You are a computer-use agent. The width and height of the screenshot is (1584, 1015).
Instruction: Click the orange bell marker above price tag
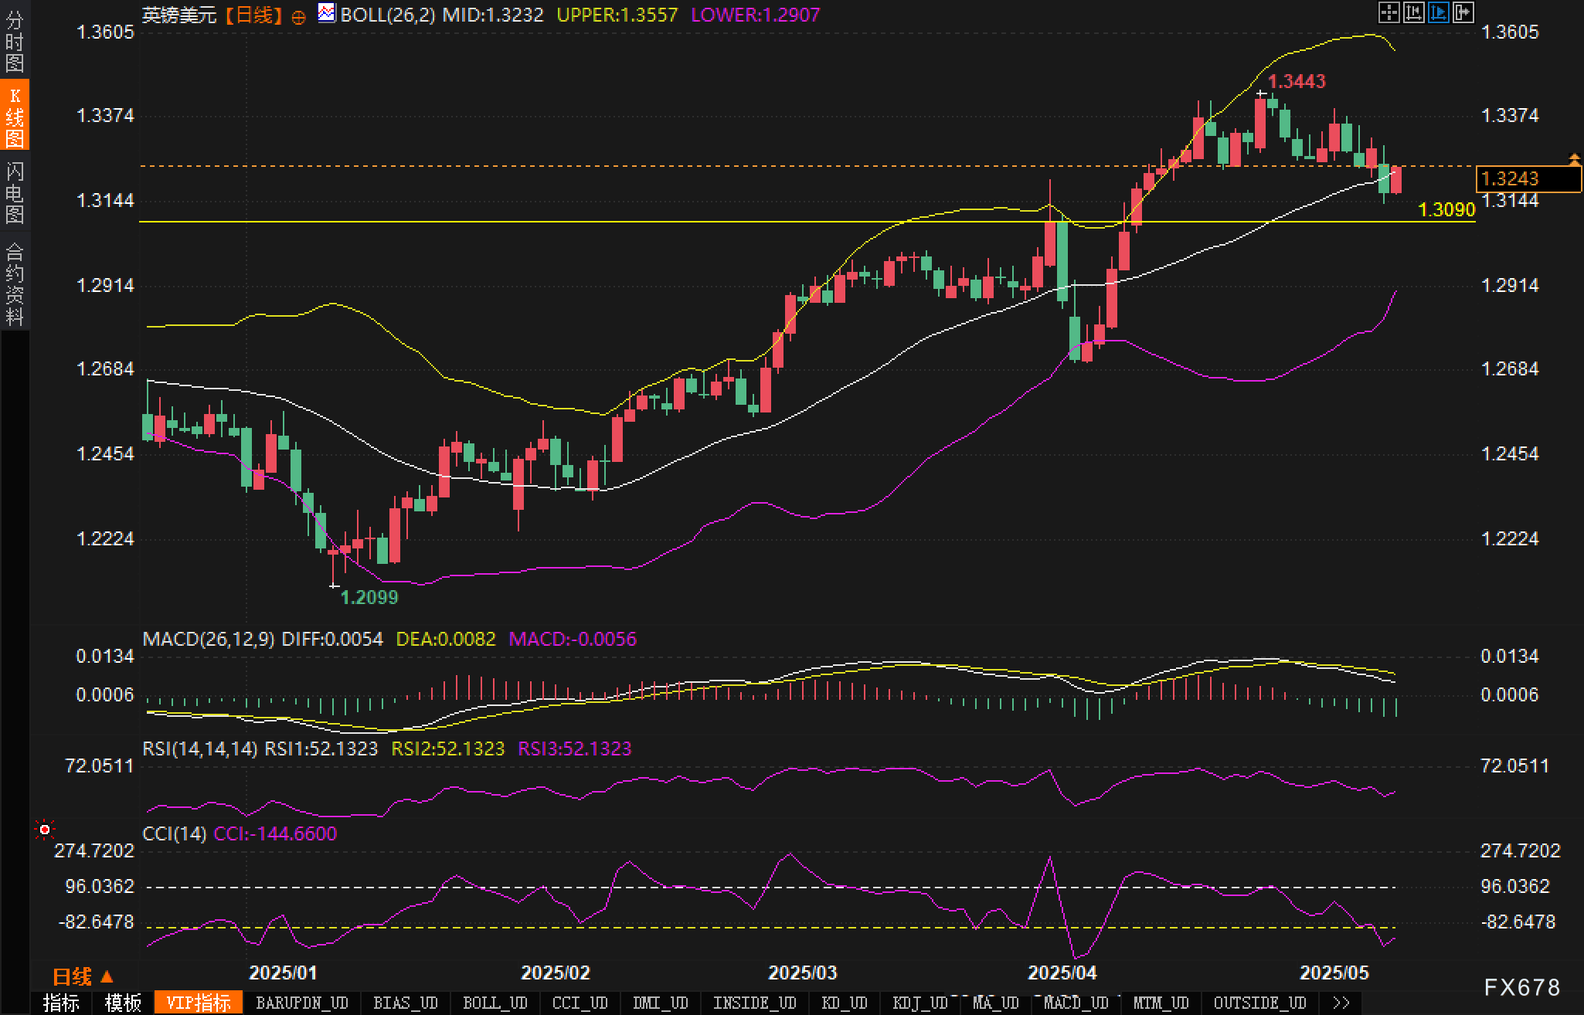coord(1575,159)
